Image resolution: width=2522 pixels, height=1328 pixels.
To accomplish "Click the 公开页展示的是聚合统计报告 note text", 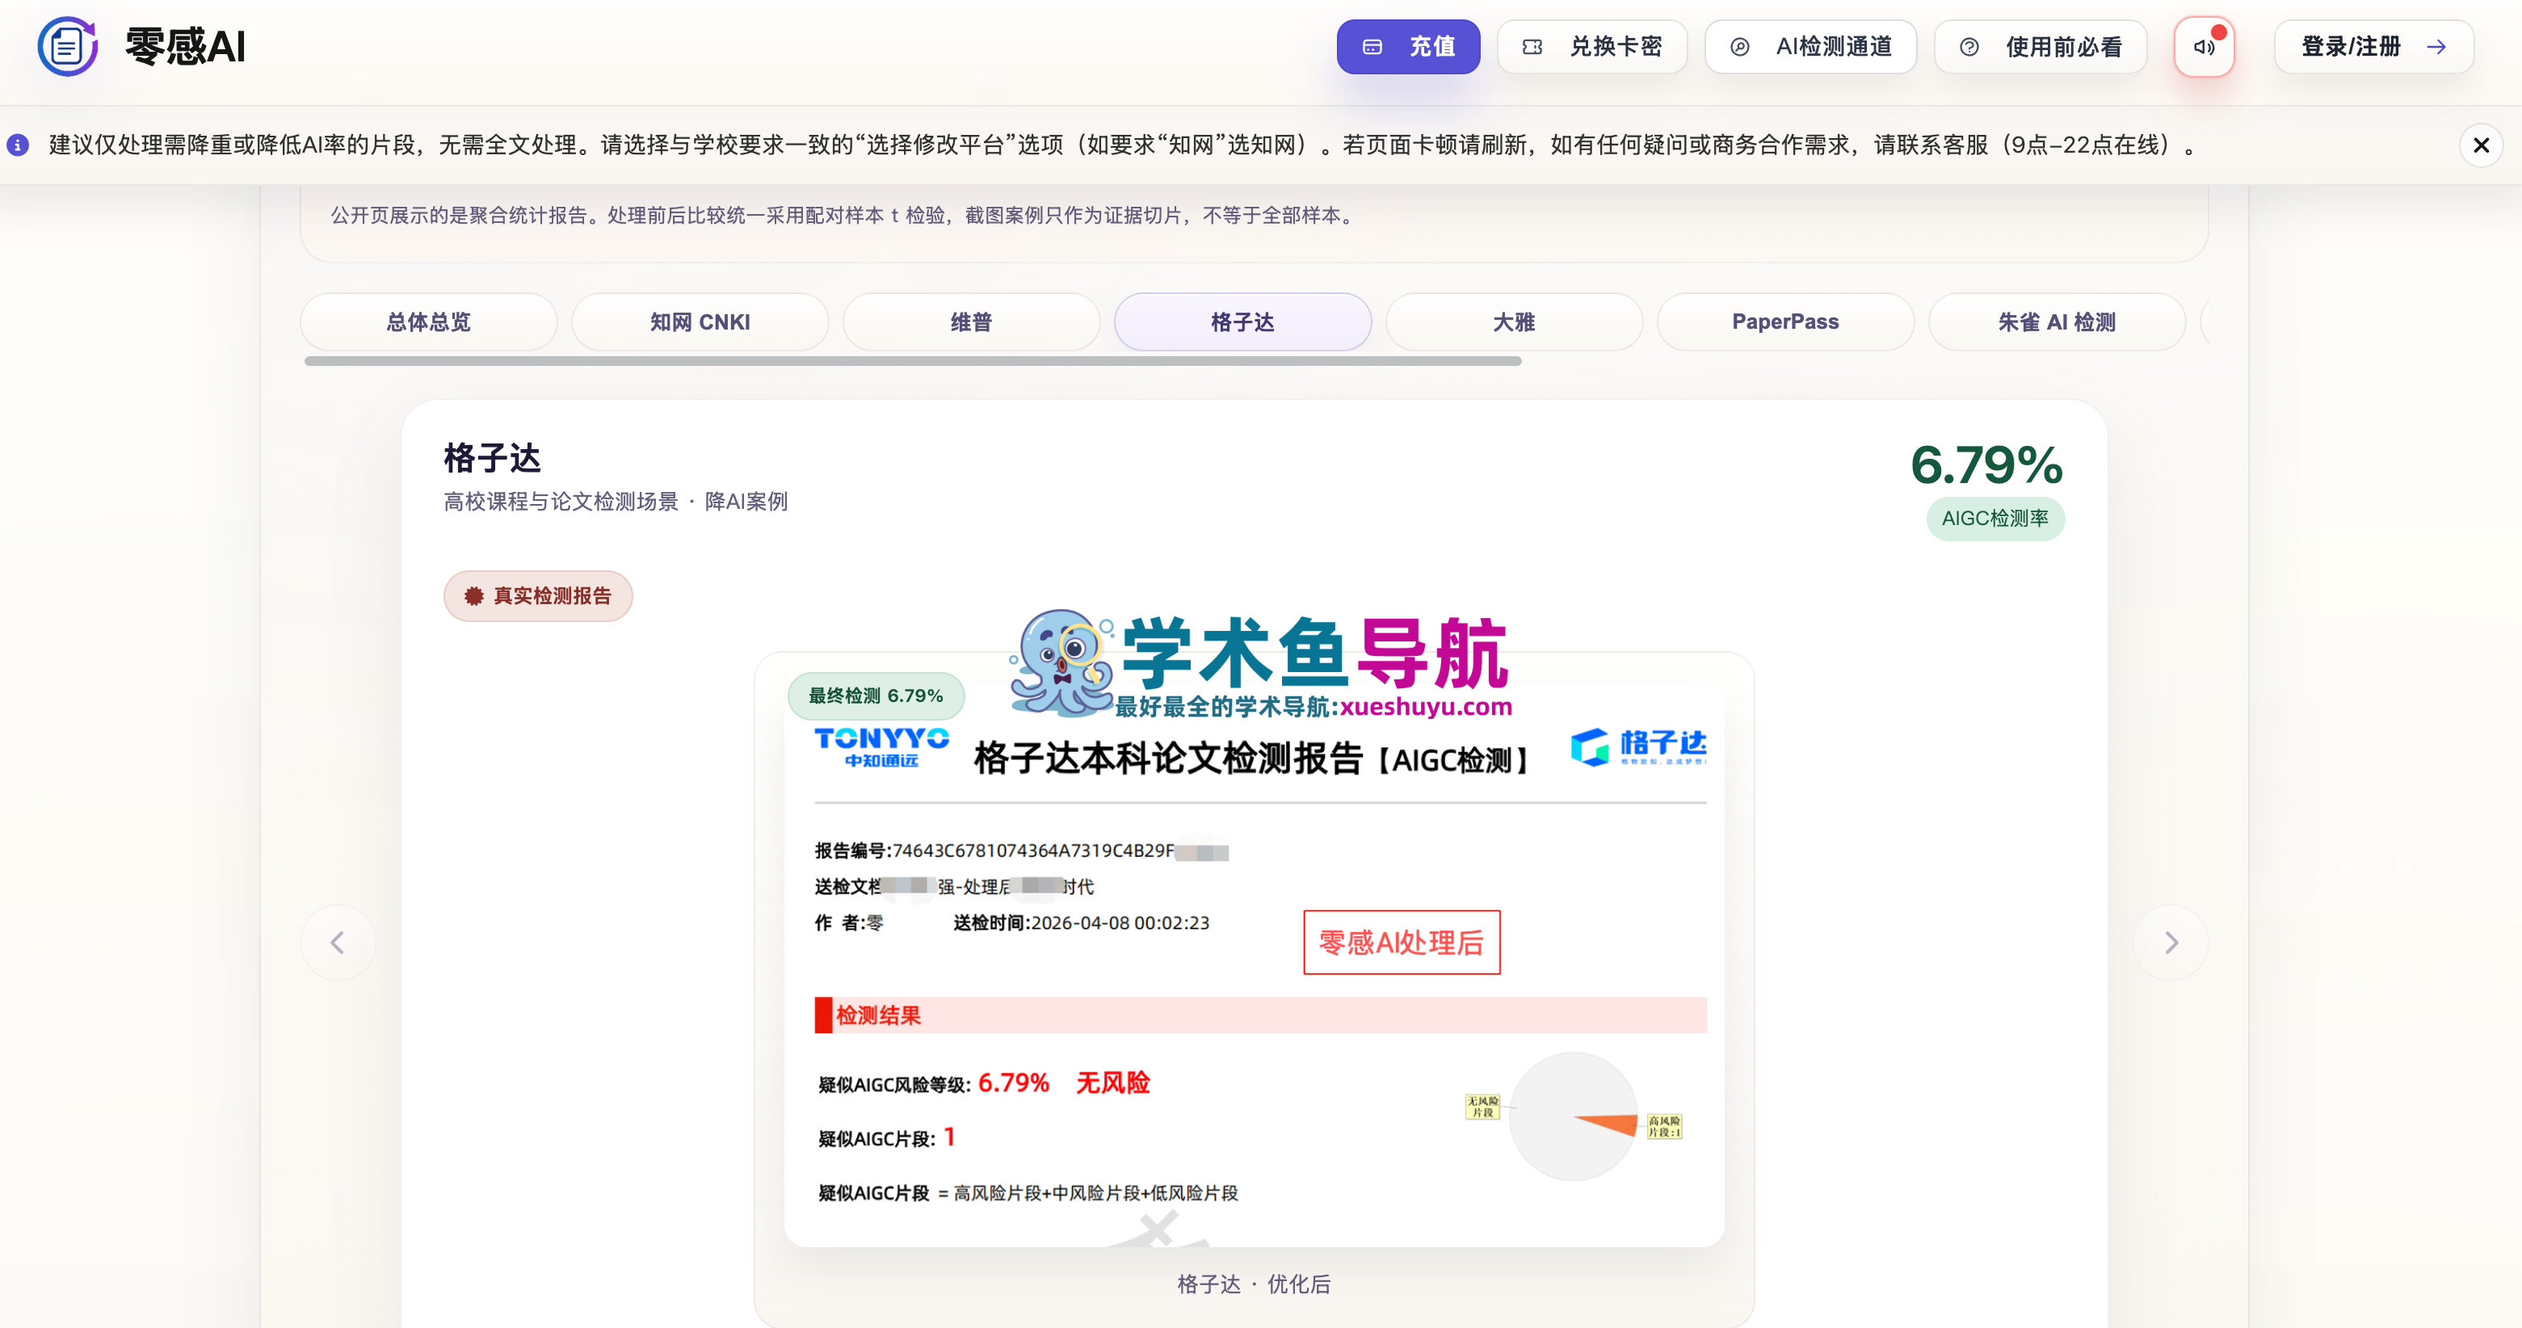I will click(x=844, y=216).
